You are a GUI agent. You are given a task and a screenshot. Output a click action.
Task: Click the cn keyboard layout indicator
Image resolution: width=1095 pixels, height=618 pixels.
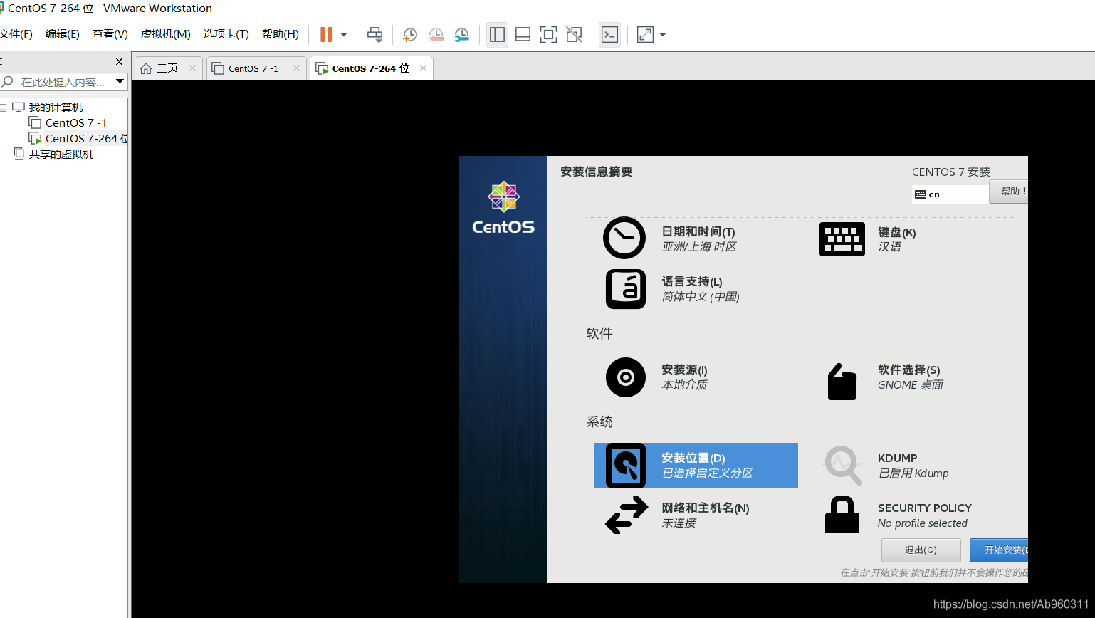pyautogui.click(x=950, y=194)
